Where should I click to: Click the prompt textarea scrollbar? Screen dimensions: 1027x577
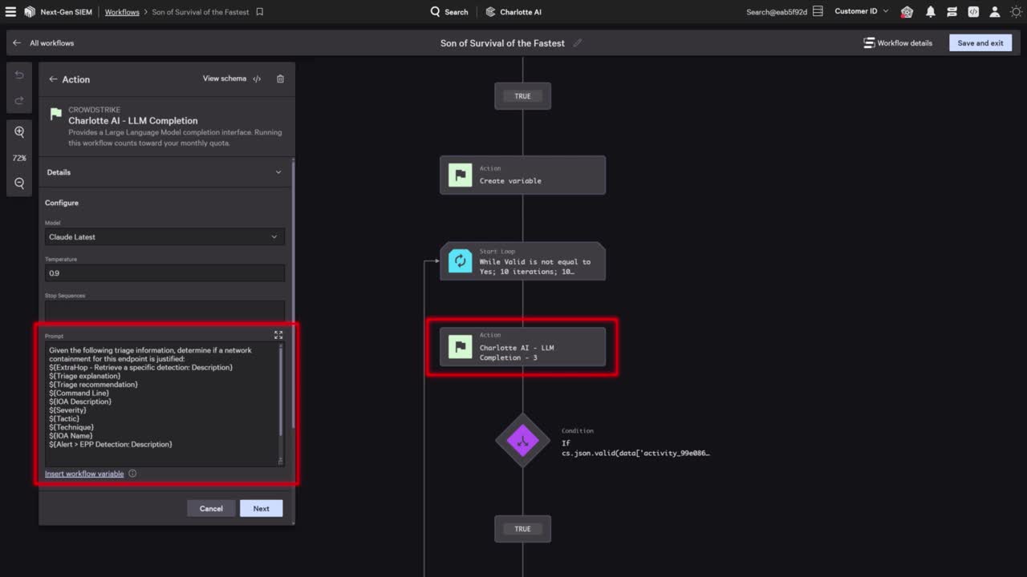pos(281,391)
